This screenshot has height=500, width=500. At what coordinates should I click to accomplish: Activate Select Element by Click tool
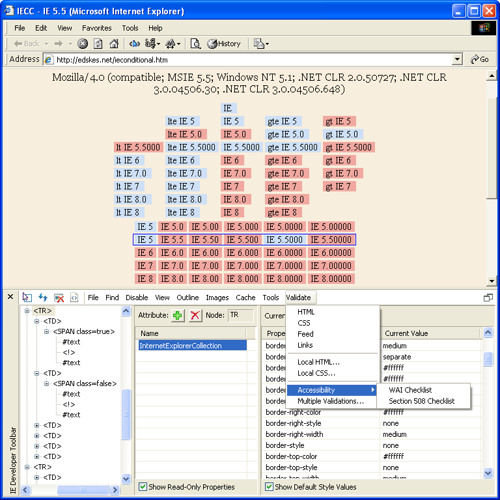(x=27, y=298)
